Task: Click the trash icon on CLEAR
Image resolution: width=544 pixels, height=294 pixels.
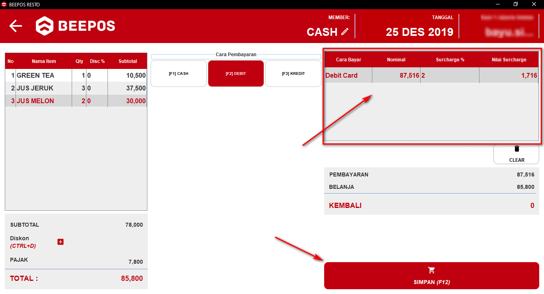Action: tap(517, 149)
